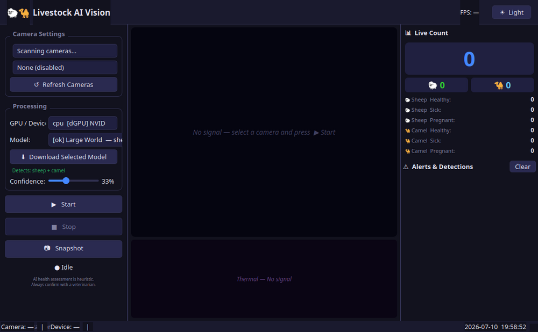Click the Live Count chart icon

tap(408, 33)
